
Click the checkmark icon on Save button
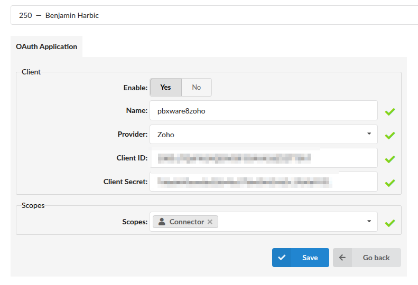click(282, 258)
